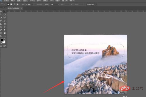The width and height of the screenshot is (146, 97).
Task: Open the 文字 Type menu
Action: point(32,1)
